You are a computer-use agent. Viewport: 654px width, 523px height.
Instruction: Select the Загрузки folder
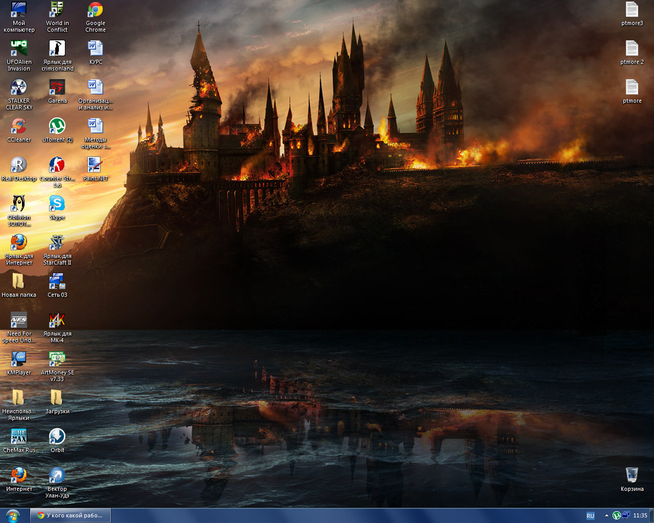click(x=57, y=398)
